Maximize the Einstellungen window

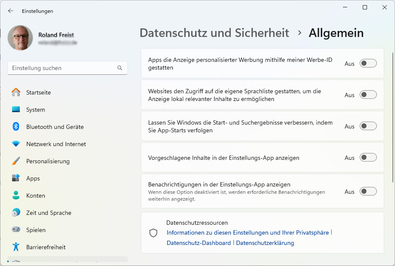click(365, 7)
